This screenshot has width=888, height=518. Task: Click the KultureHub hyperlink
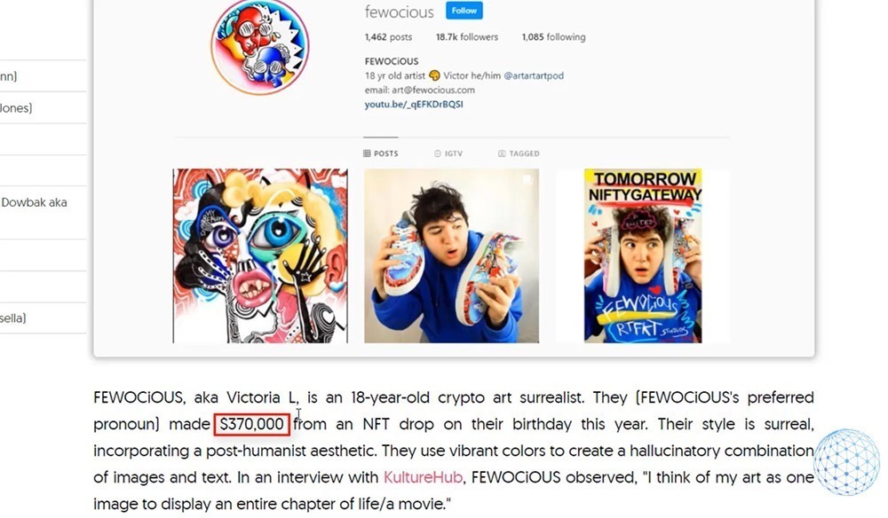pos(423,477)
